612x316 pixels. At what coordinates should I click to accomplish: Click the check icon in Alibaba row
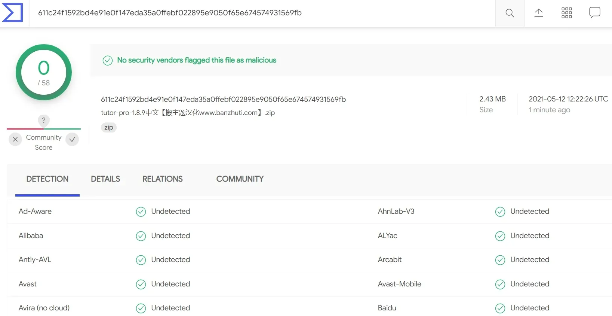141,236
